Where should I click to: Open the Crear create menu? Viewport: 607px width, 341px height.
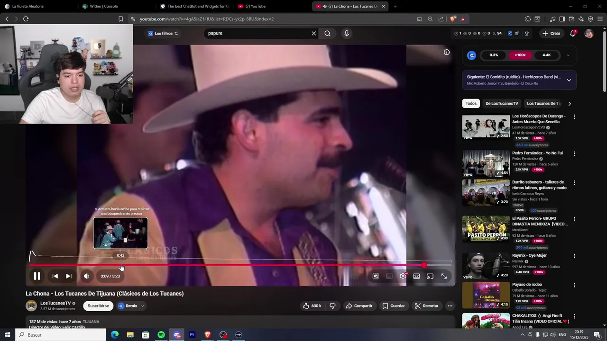pos(552,34)
